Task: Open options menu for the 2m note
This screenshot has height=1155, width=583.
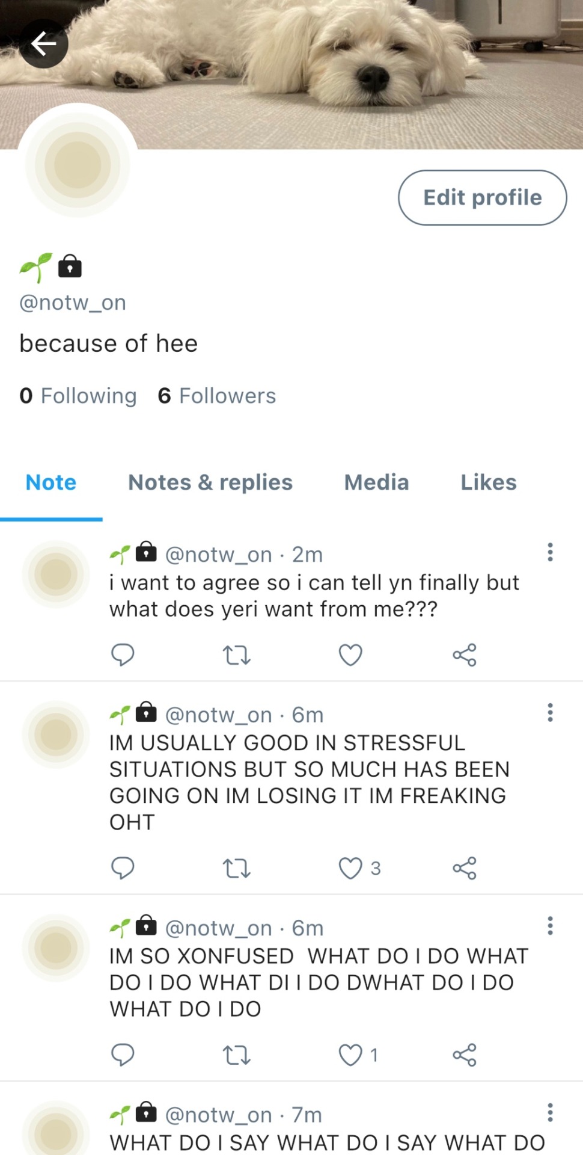Action: click(550, 552)
